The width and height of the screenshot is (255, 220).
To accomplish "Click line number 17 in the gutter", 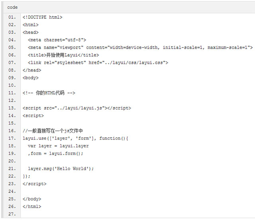I will point(12,139).
